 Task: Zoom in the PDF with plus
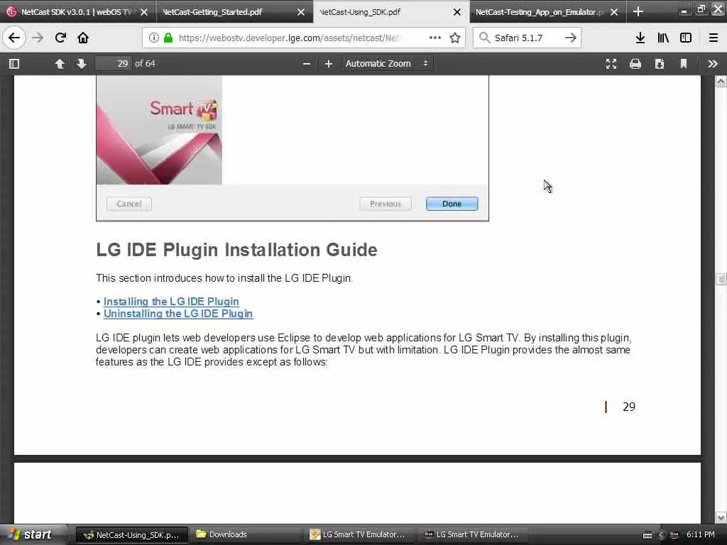tap(328, 63)
